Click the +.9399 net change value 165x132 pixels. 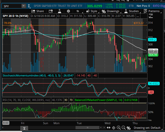[x=109, y=5]
